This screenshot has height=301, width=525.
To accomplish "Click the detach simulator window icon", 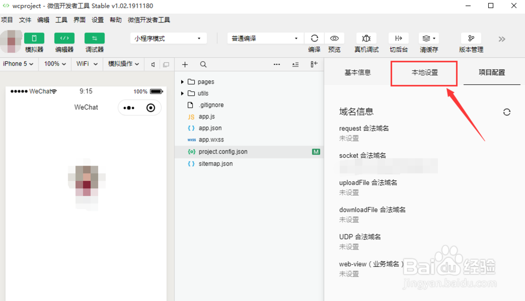I will click(166, 64).
